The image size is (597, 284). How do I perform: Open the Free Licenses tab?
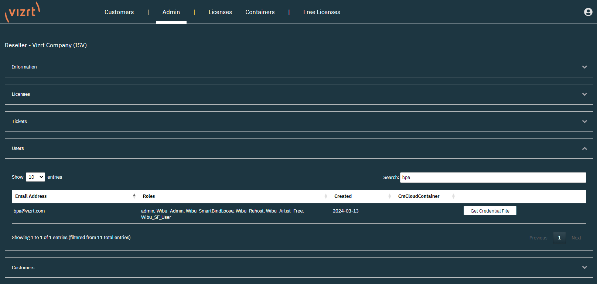321,12
